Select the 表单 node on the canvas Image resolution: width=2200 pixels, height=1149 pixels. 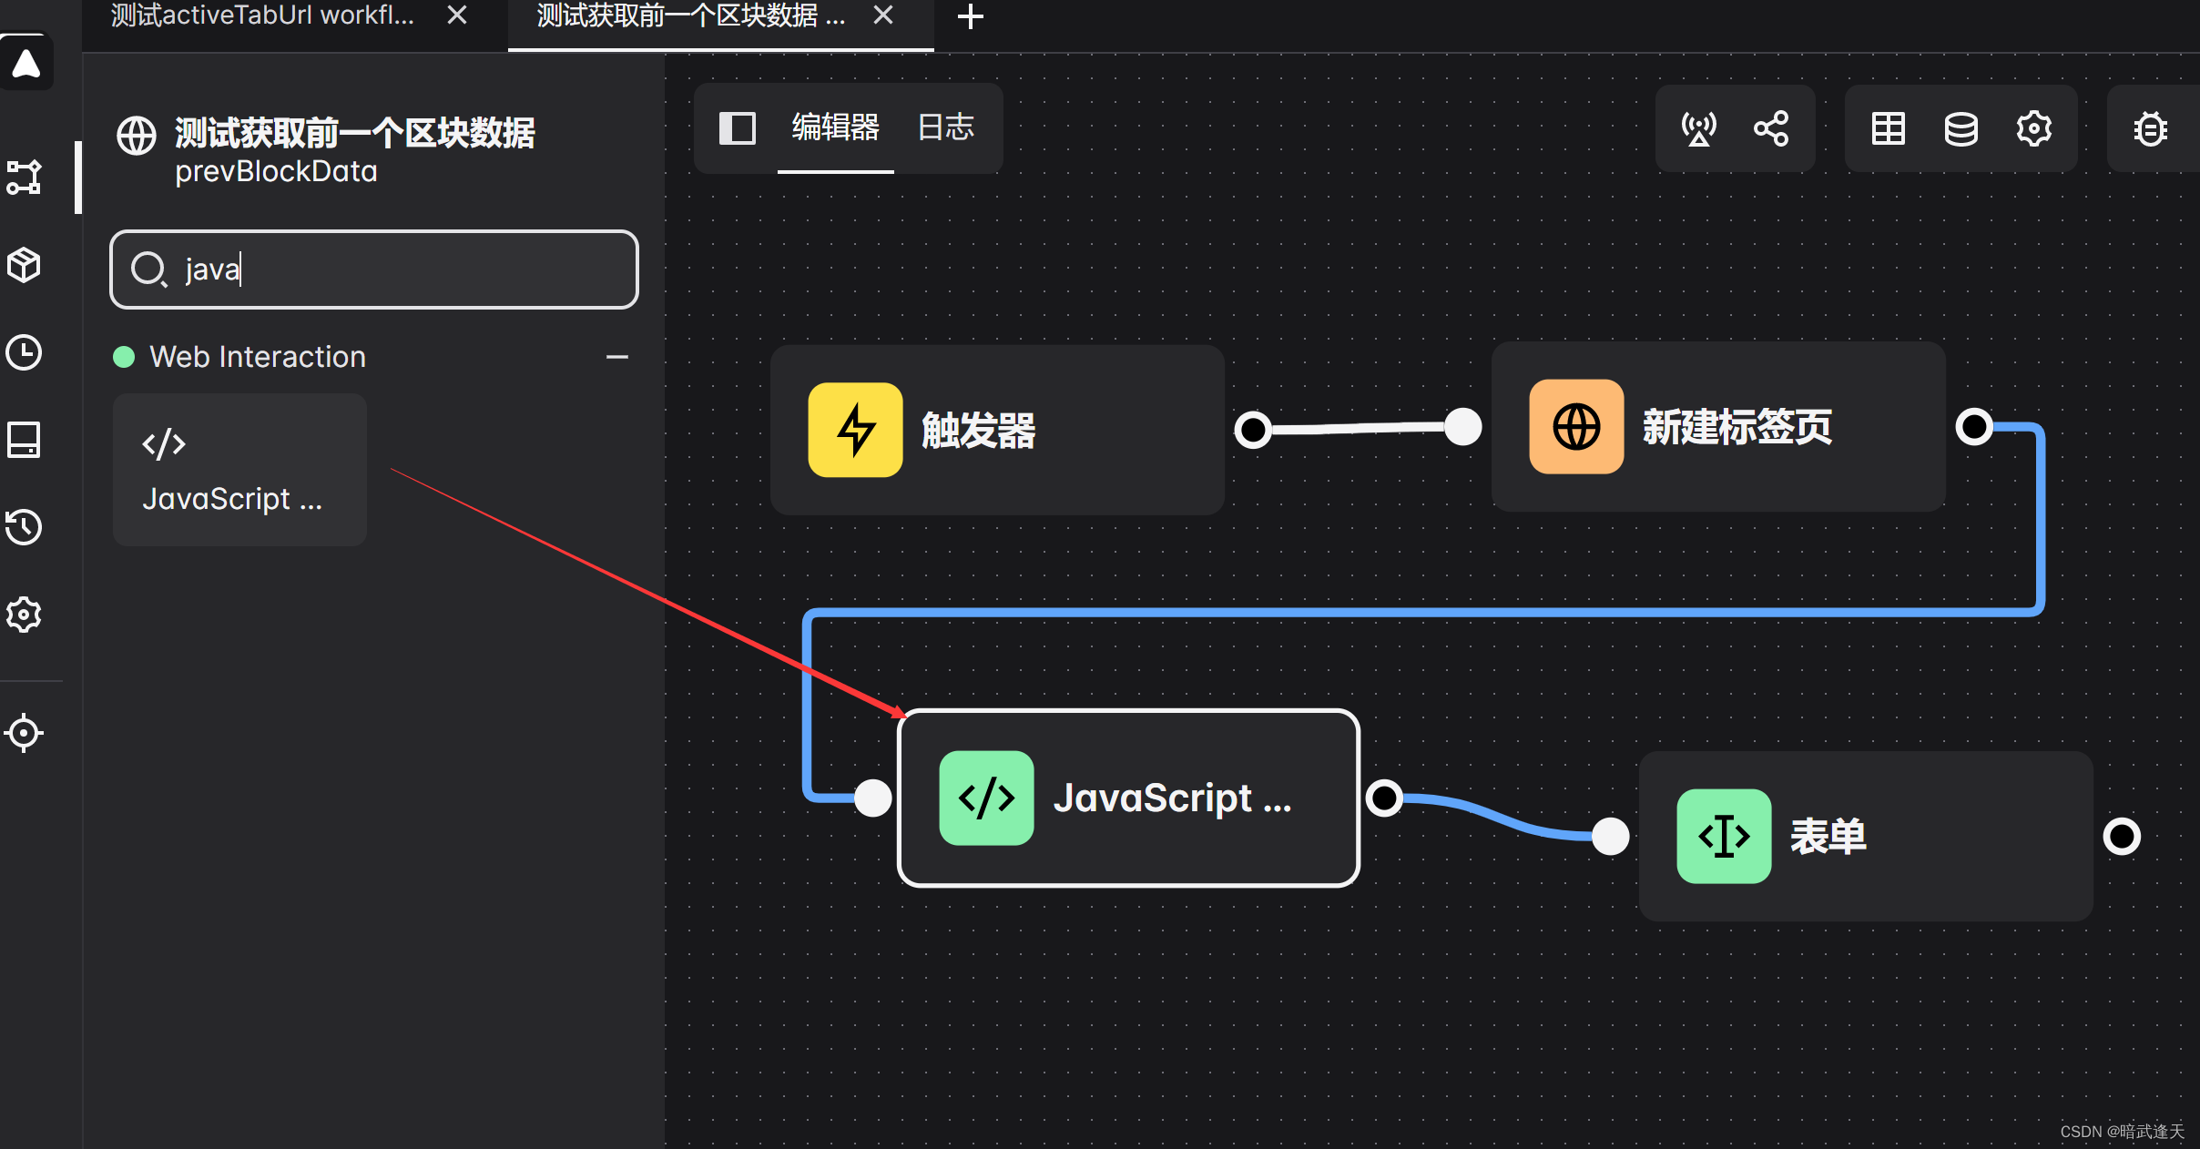pos(1865,836)
